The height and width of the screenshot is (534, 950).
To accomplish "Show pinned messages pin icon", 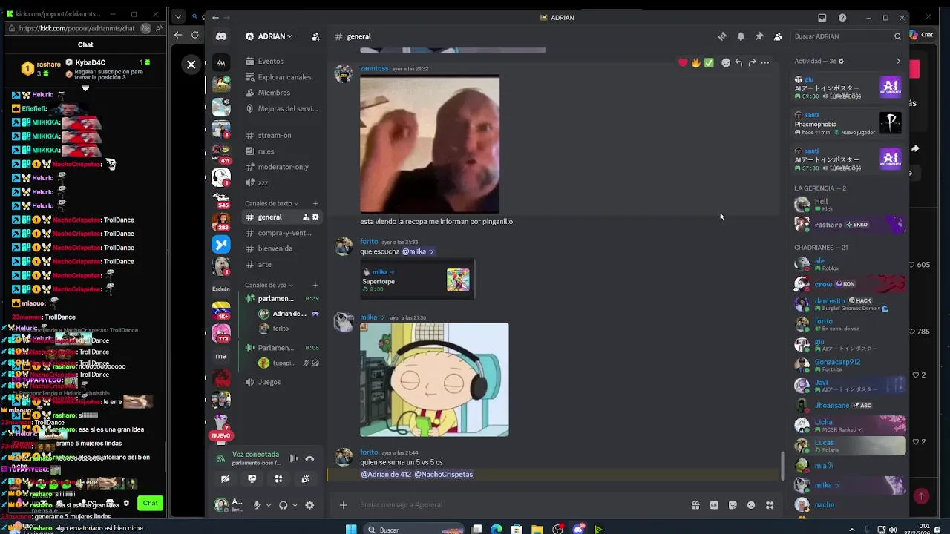I will [759, 36].
